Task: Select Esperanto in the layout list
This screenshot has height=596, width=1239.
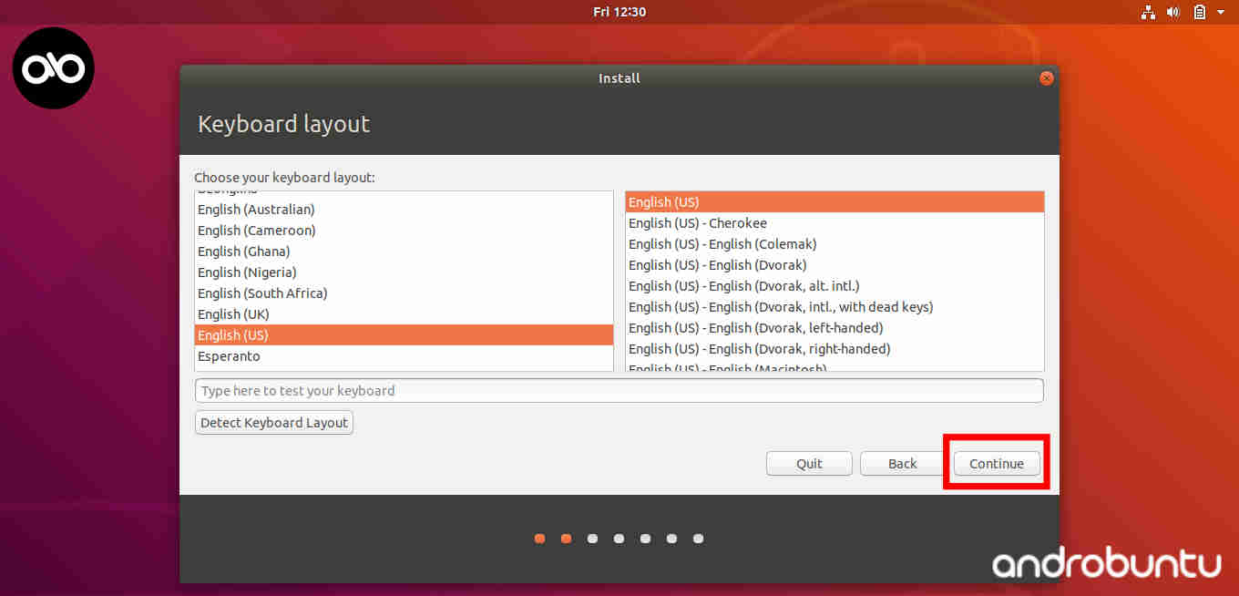Action: pos(228,355)
